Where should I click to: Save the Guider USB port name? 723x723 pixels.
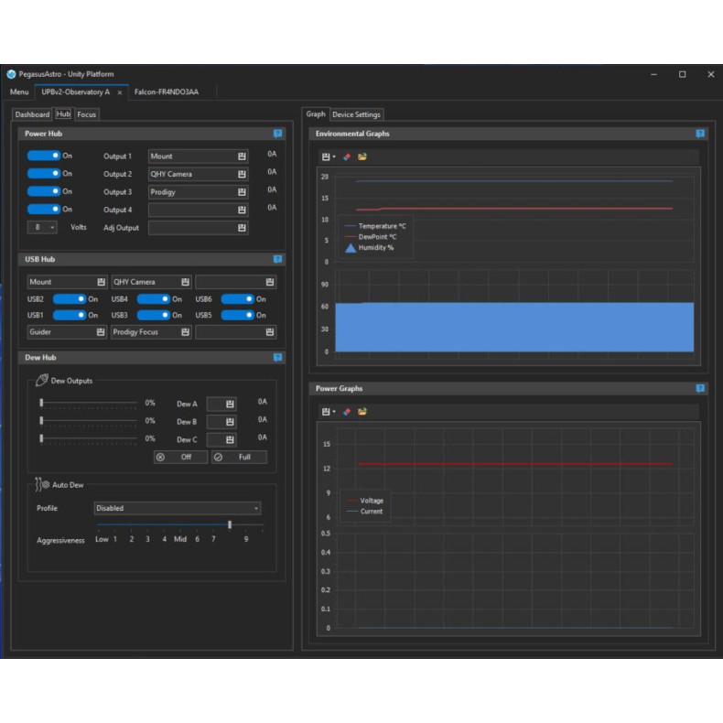tap(101, 332)
